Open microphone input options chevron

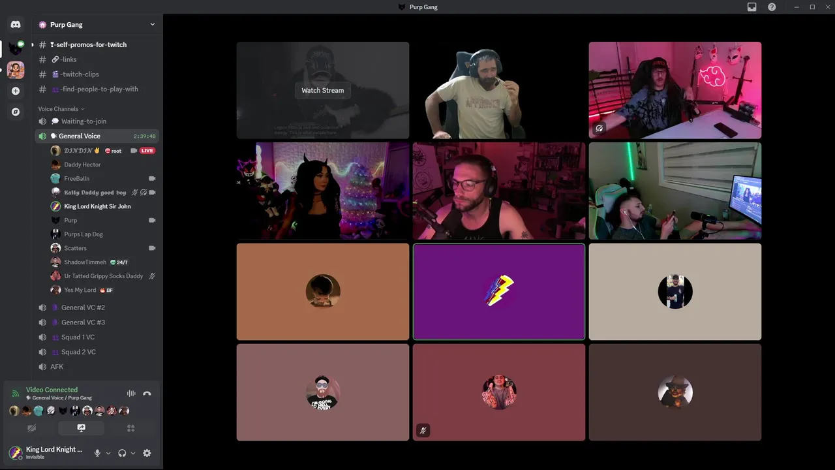[108, 453]
